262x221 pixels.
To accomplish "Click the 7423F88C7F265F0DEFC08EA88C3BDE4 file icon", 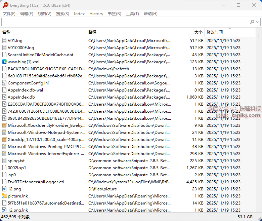I will click(x=4, y=111).
